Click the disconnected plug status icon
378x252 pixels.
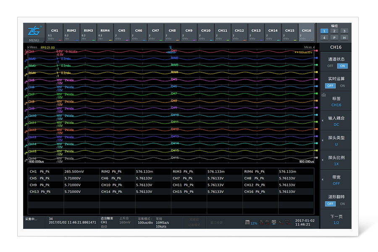(x=281, y=222)
